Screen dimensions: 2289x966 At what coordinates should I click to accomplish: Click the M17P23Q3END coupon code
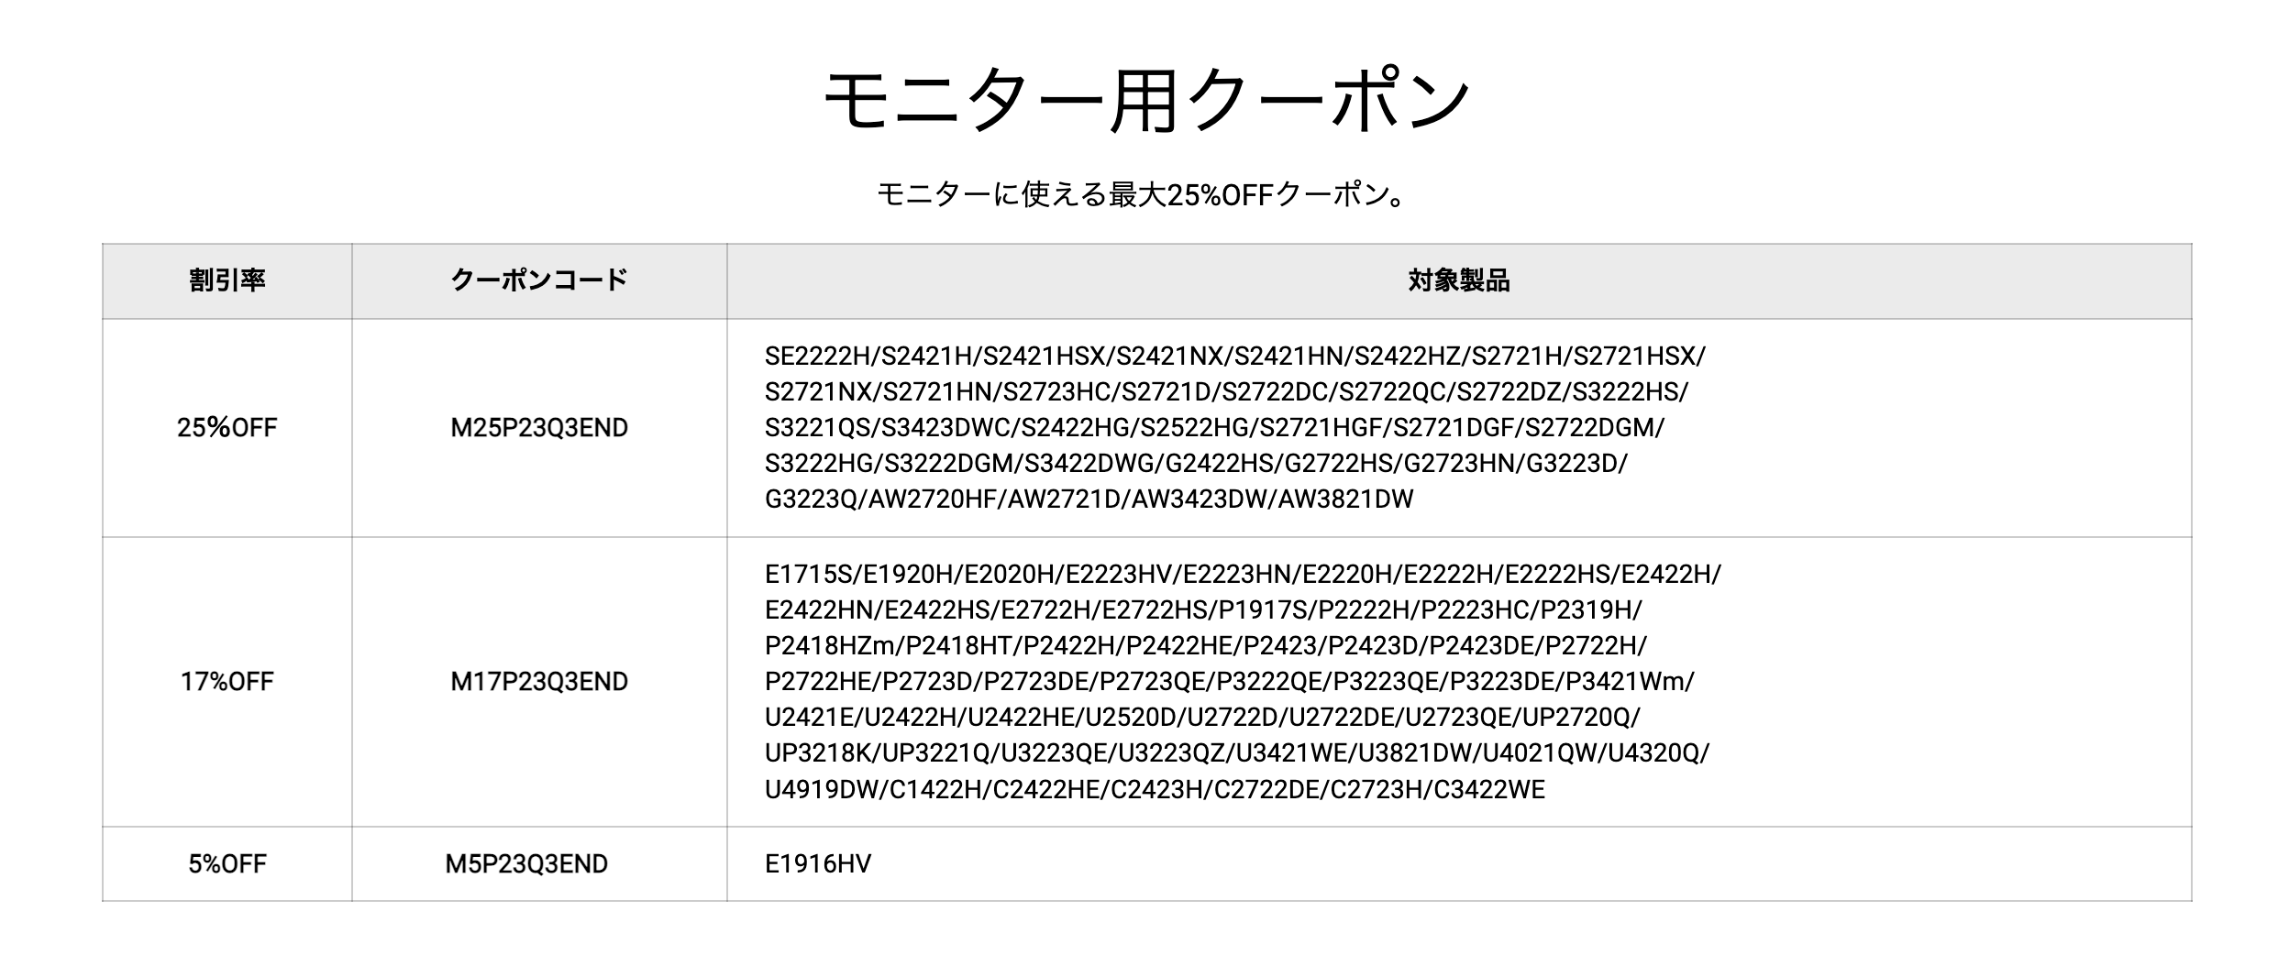pos(539,682)
